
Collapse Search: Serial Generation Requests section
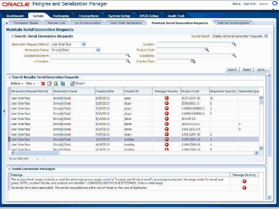pos(12,36)
